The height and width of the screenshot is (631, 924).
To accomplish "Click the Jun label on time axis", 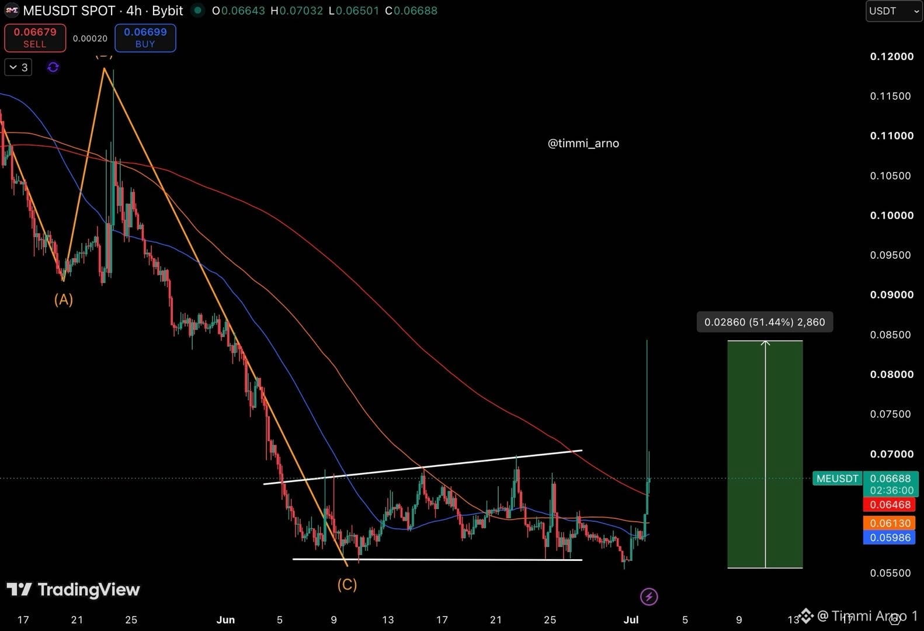I will click(225, 620).
